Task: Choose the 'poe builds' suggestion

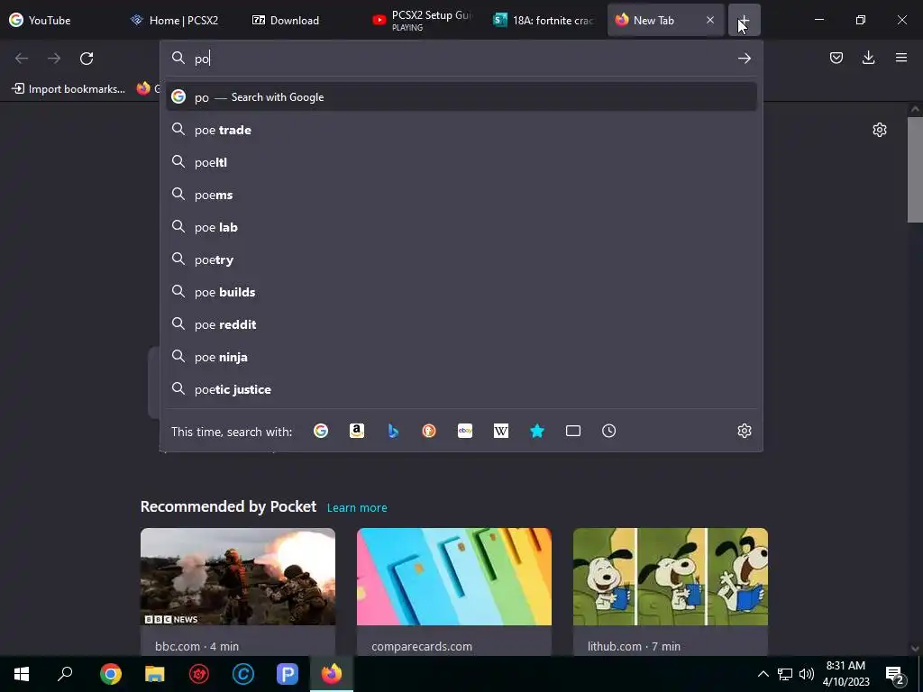Action: click(x=461, y=291)
